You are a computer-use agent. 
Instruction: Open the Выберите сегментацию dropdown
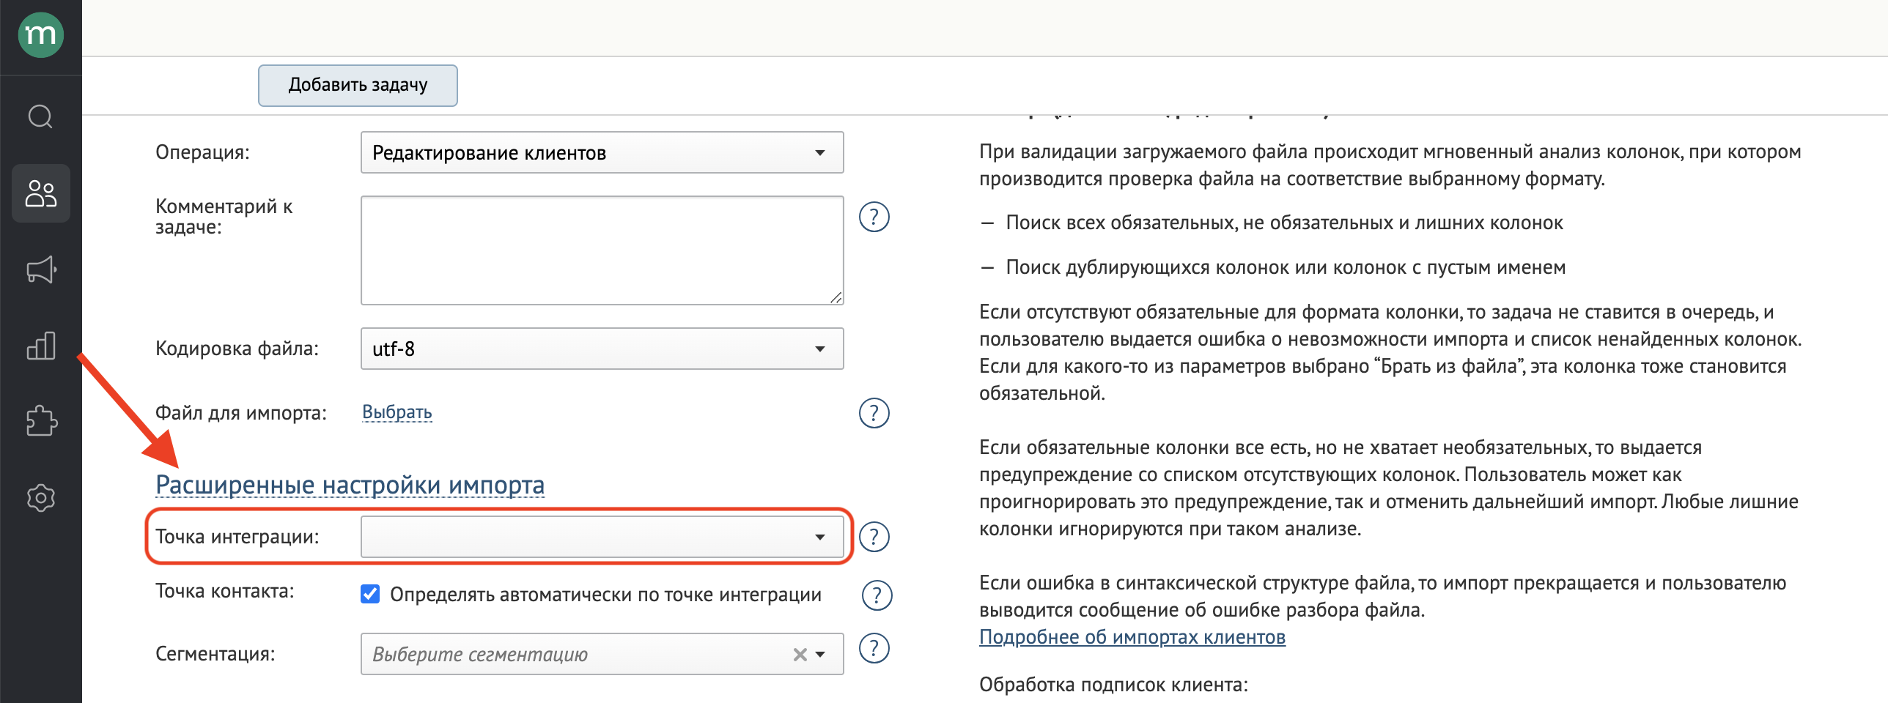(602, 654)
